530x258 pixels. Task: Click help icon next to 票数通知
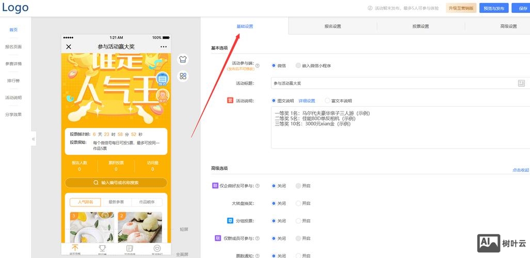[x=258, y=256]
